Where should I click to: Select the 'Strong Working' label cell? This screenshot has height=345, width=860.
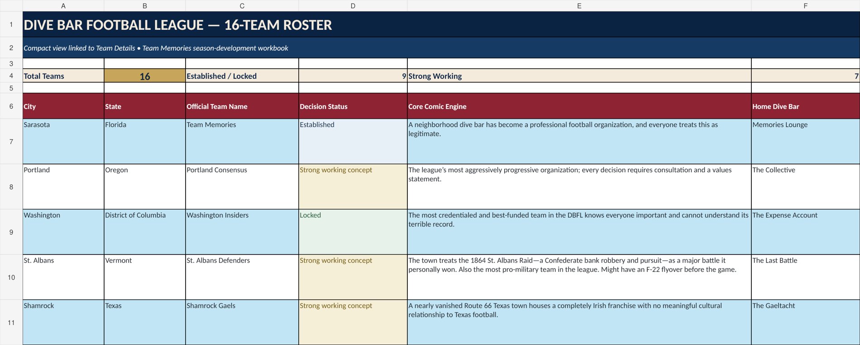579,76
